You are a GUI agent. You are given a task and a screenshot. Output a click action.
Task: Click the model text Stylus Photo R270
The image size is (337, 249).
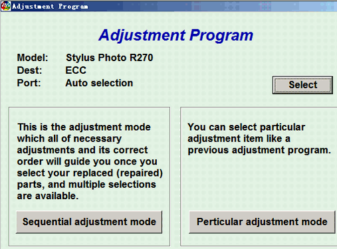(110, 58)
